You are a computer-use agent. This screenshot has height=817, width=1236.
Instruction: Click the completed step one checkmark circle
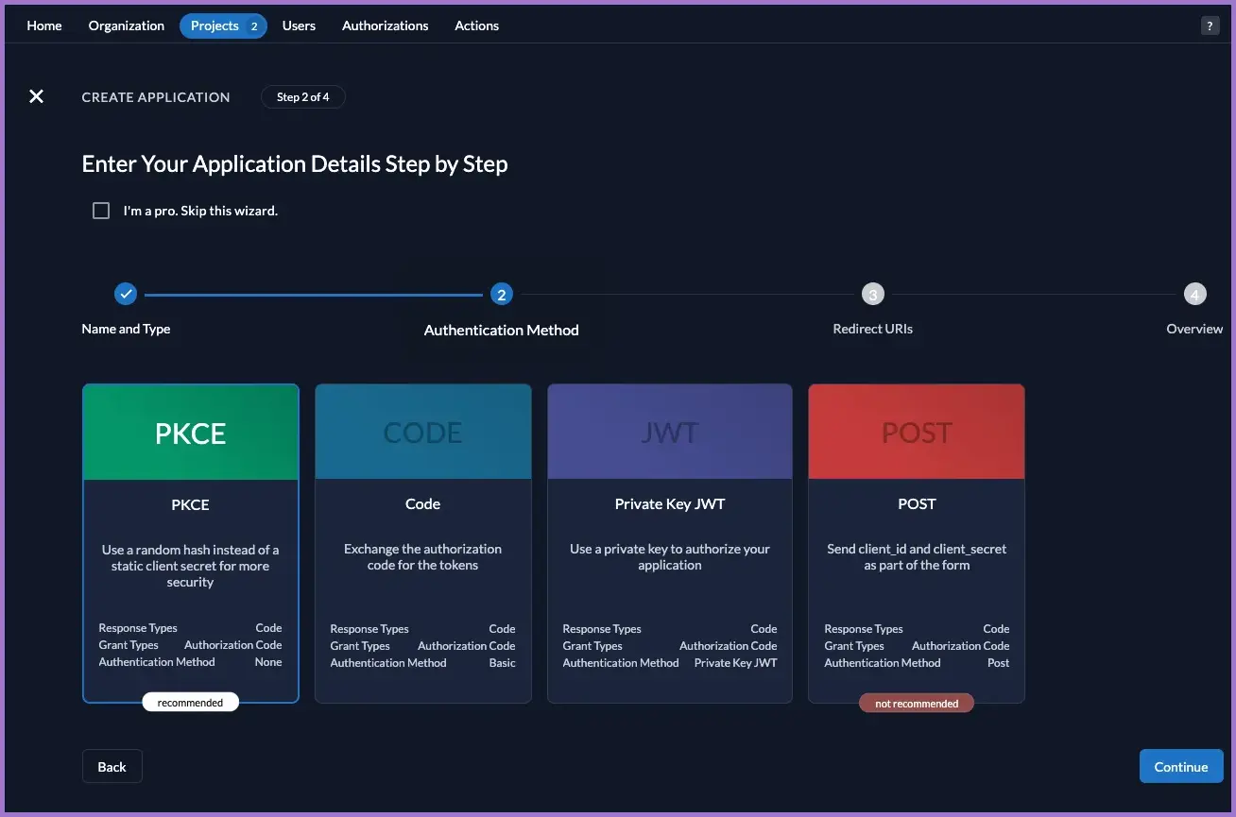(126, 295)
